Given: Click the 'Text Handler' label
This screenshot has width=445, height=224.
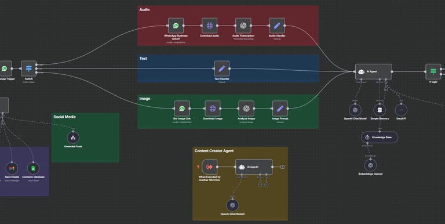Looking at the screenshot, I should point(222,79).
